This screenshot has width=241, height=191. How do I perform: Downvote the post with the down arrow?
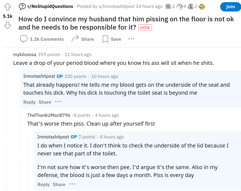click(7, 25)
